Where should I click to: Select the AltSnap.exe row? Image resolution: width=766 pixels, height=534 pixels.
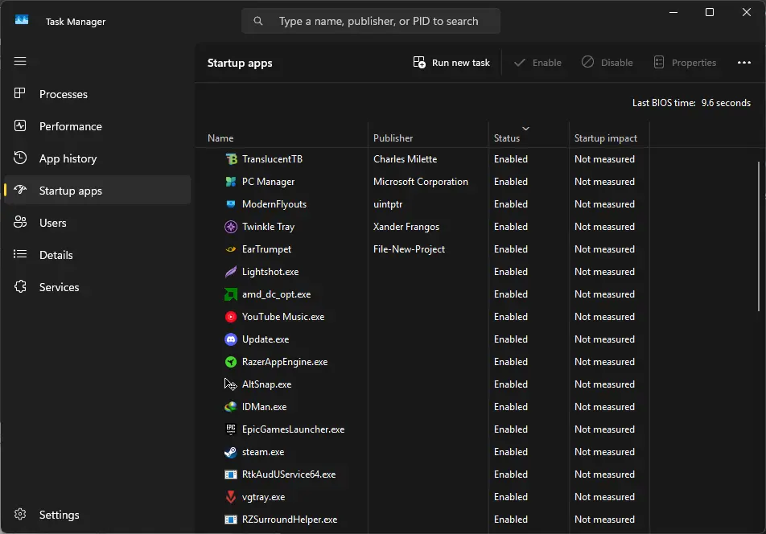pyautogui.click(x=423, y=384)
